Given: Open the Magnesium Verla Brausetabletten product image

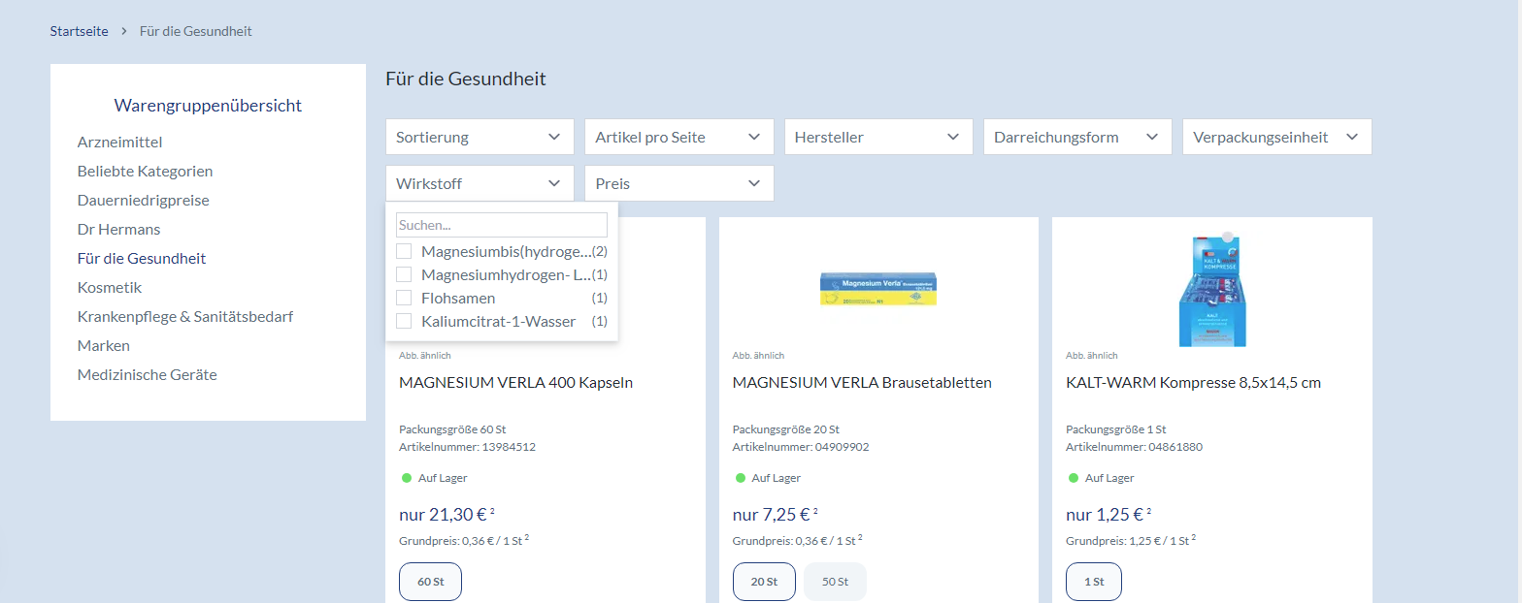Looking at the screenshot, I should pos(877,289).
